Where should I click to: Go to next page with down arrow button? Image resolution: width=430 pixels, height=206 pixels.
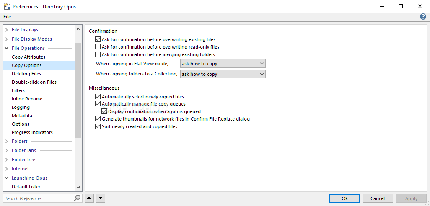[x=100, y=198]
